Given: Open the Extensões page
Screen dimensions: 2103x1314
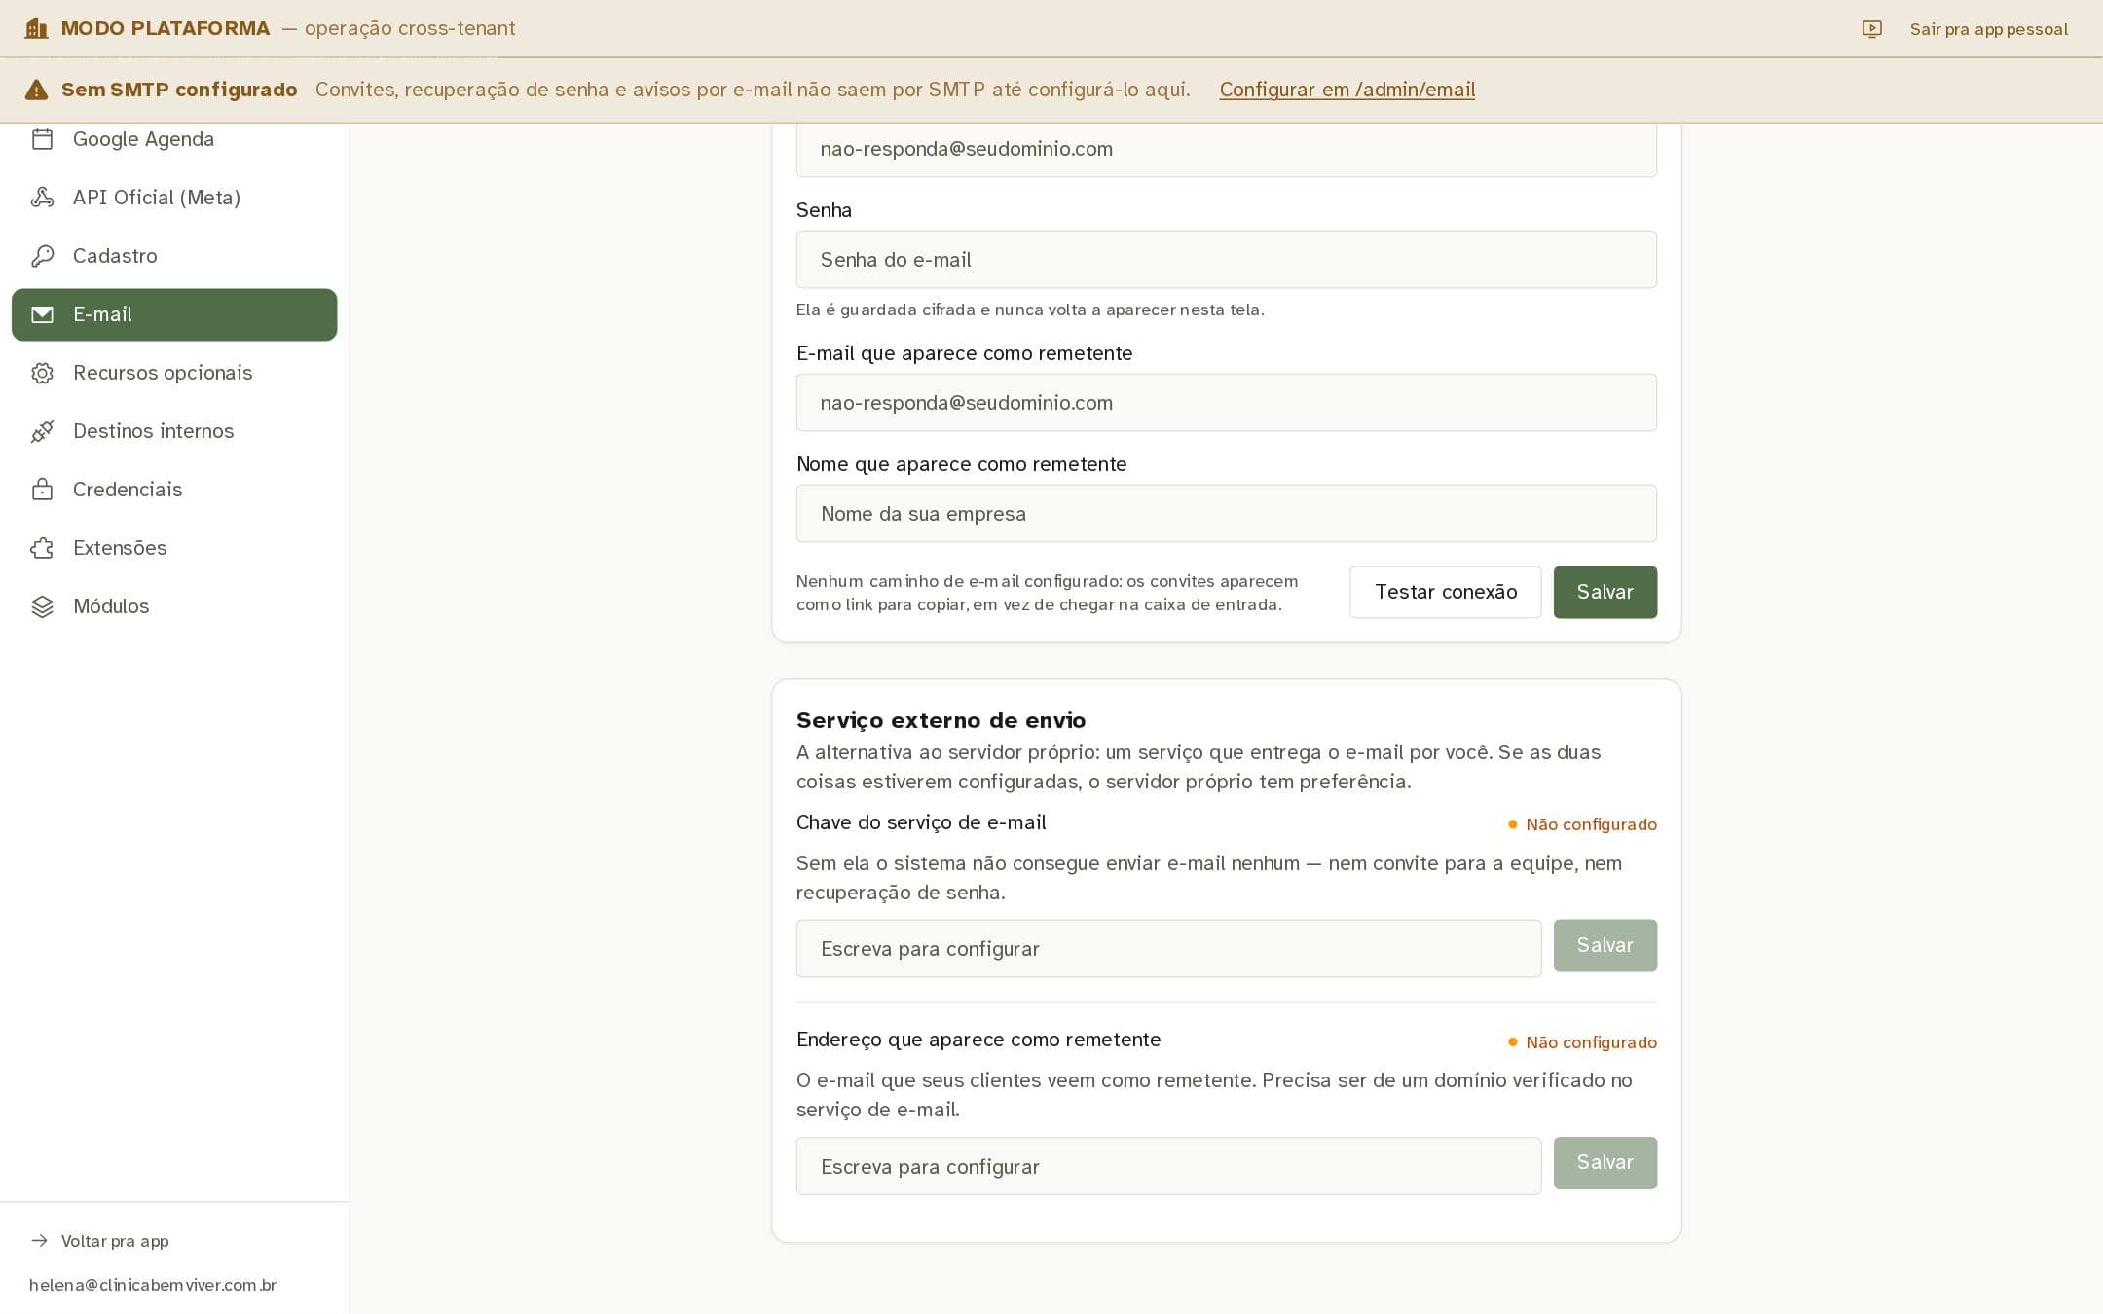Looking at the screenshot, I should coord(174,548).
